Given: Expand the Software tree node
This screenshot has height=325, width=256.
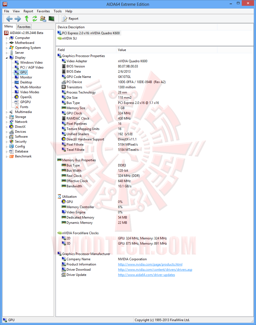Looking at the screenshot, I should tap(7, 137).
